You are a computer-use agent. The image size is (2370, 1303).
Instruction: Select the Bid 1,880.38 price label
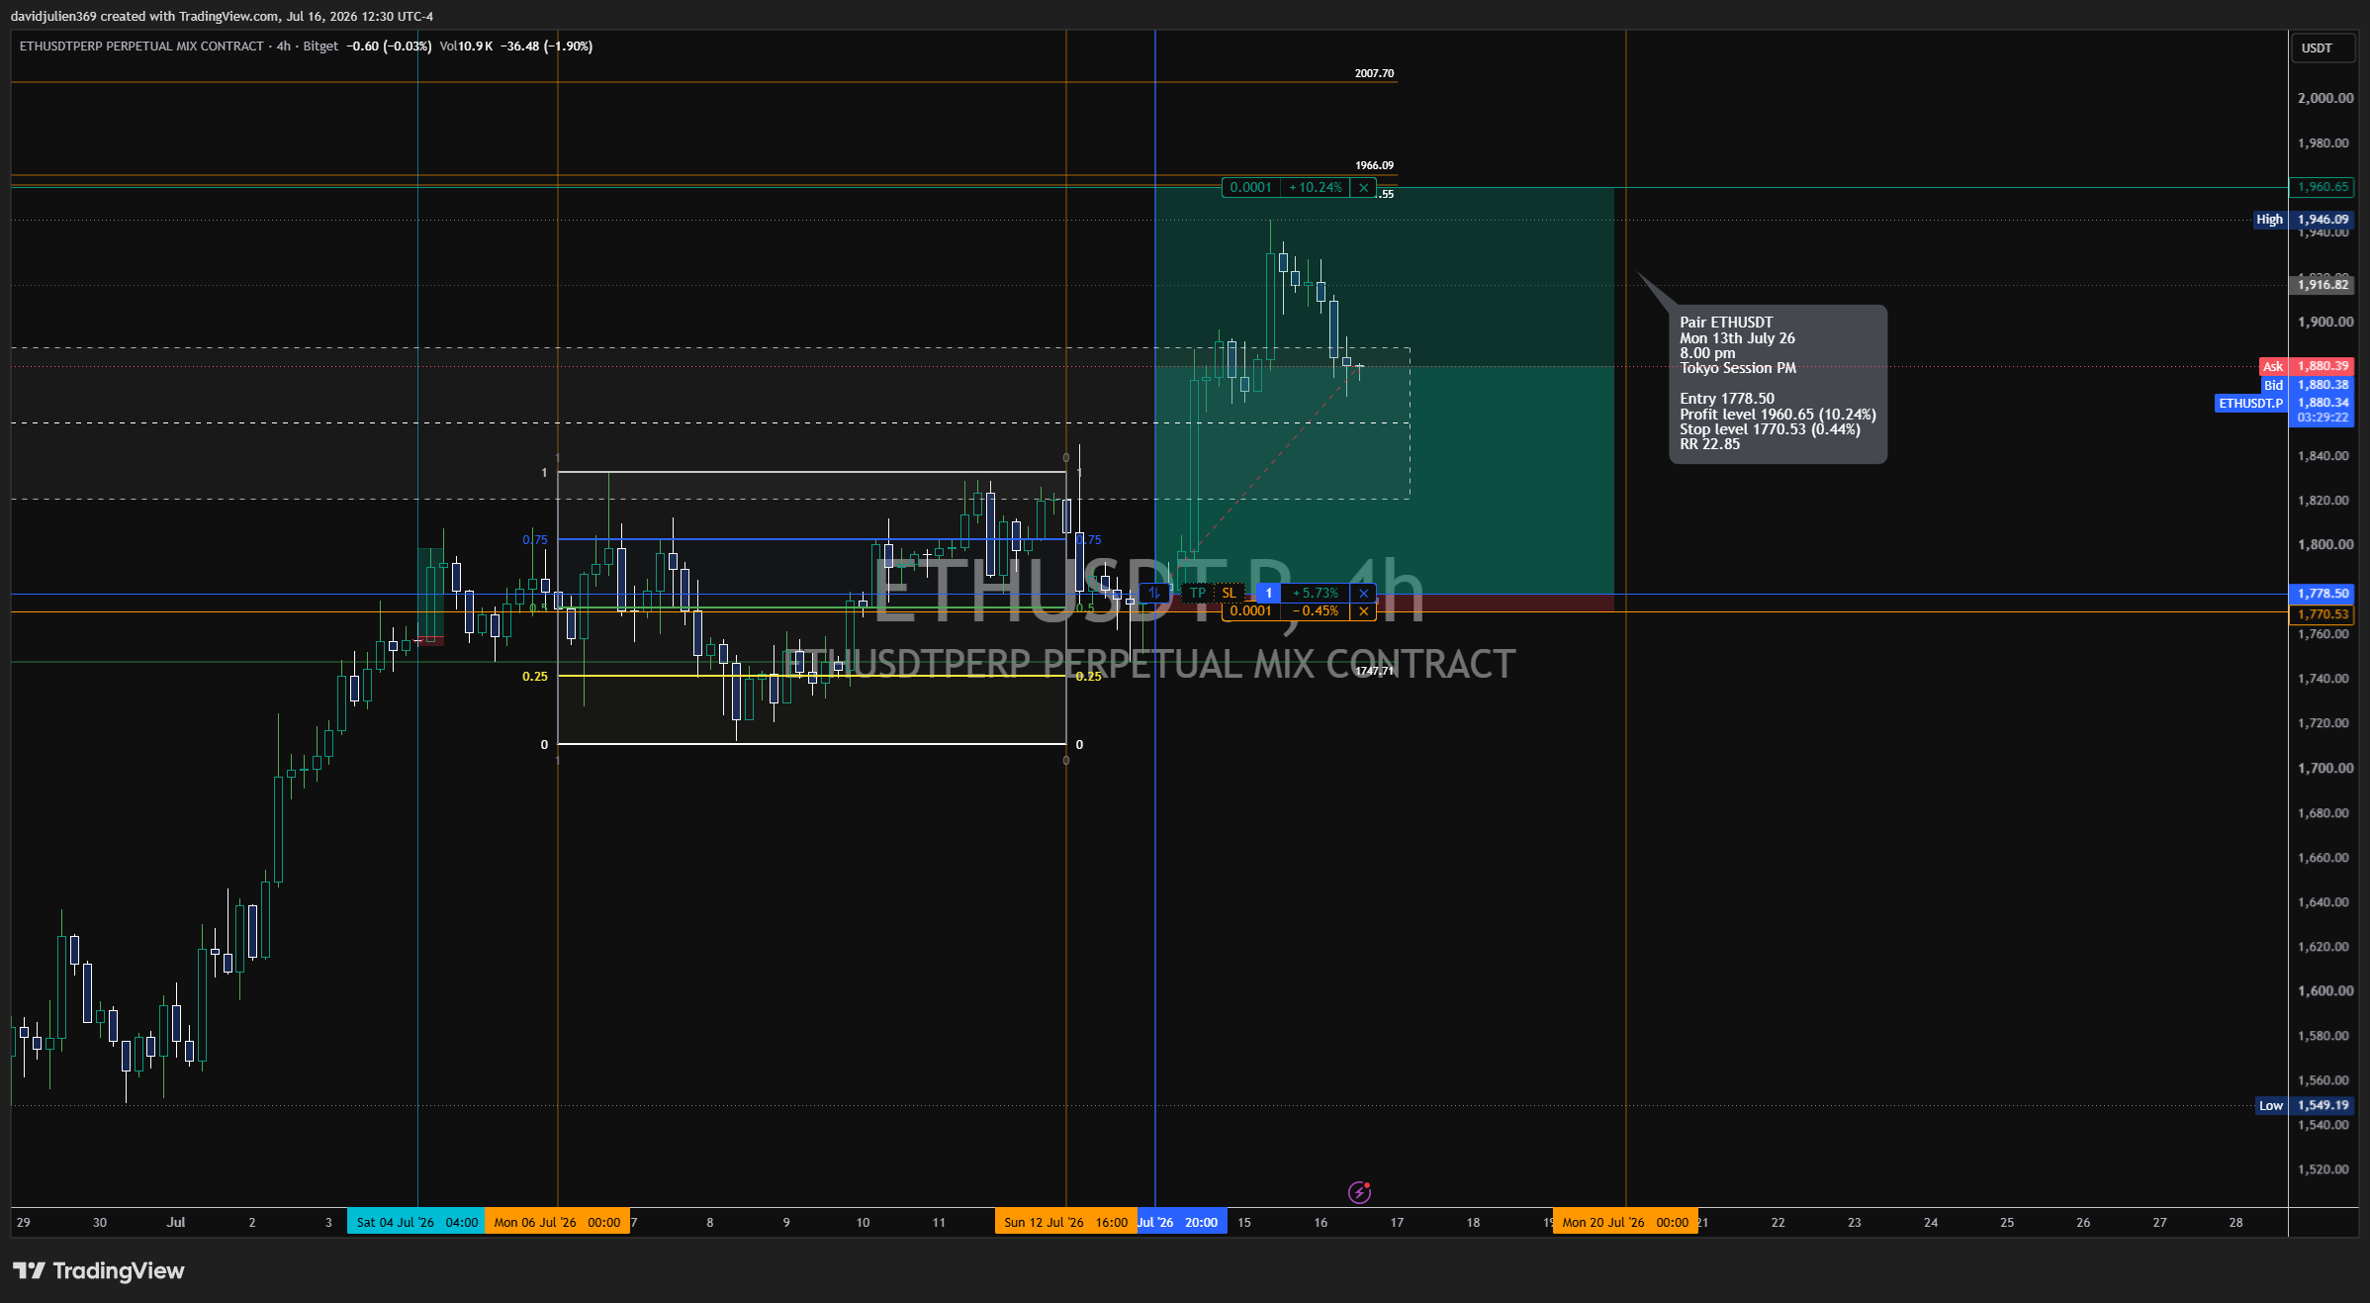(2307, 385)
